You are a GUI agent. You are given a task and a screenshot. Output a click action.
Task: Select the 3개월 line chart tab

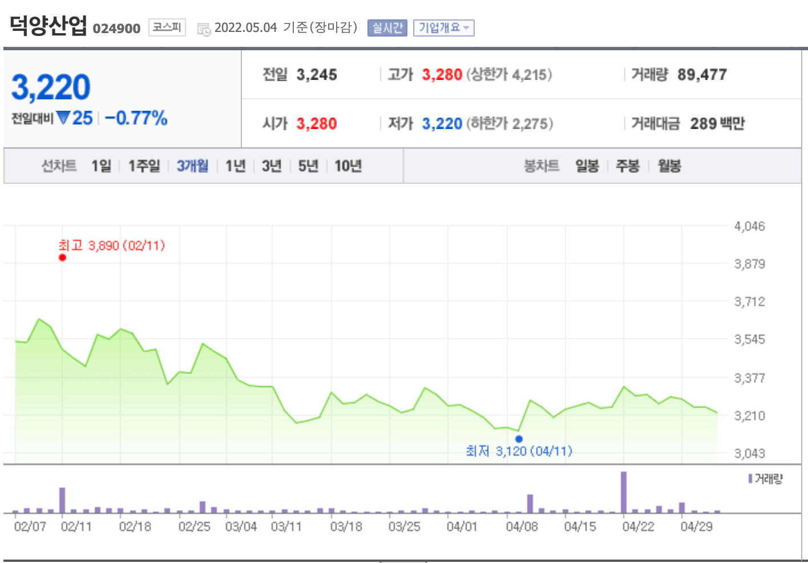tap(192, 166)
